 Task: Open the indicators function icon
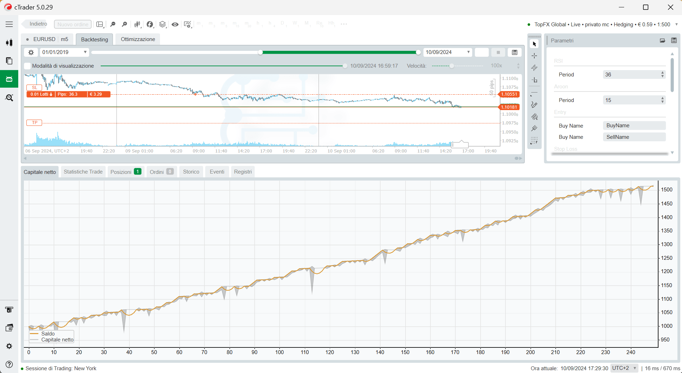point(150,24)
